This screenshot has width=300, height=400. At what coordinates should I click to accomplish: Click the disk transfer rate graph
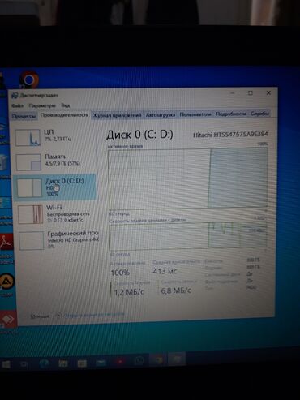[x=188, y=235]
